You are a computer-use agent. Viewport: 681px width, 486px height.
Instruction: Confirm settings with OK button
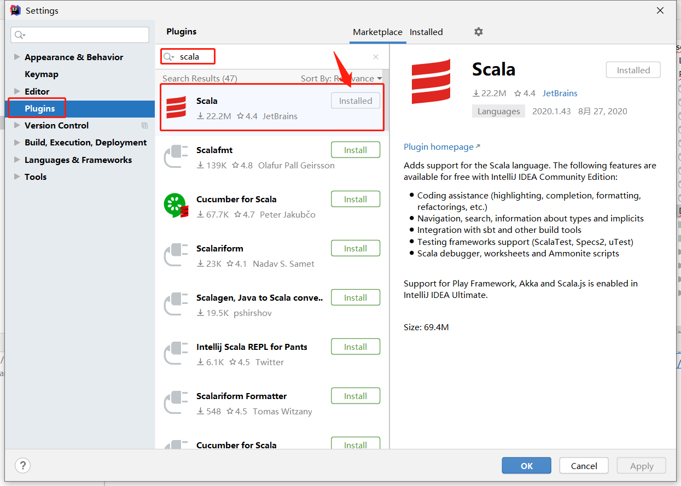pos(527,465)
